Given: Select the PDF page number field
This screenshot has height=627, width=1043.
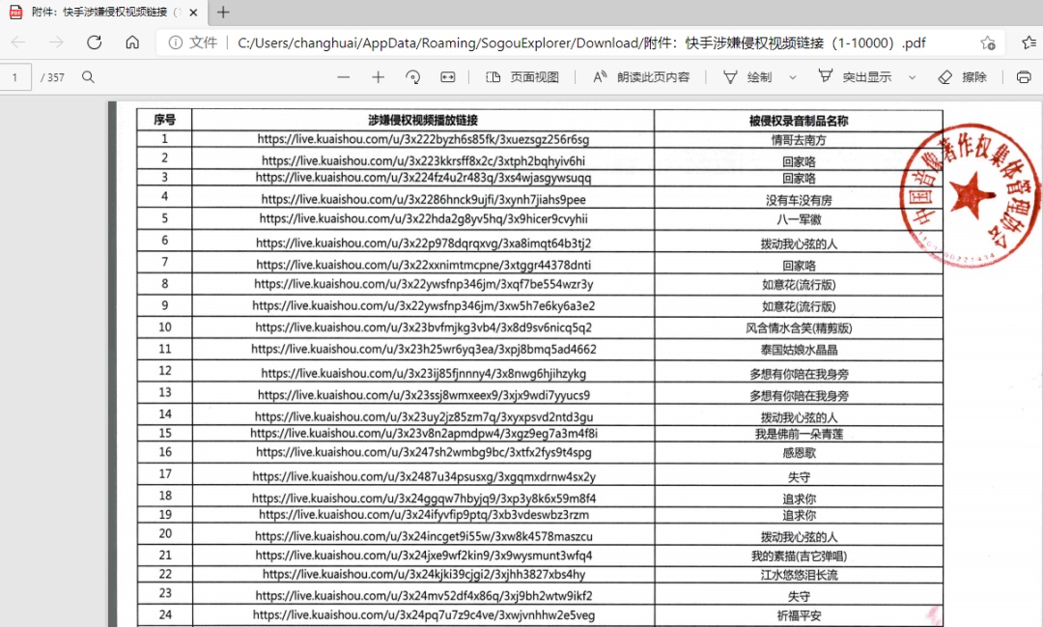Looking at the screenshot, I should (x=15, y=77).
